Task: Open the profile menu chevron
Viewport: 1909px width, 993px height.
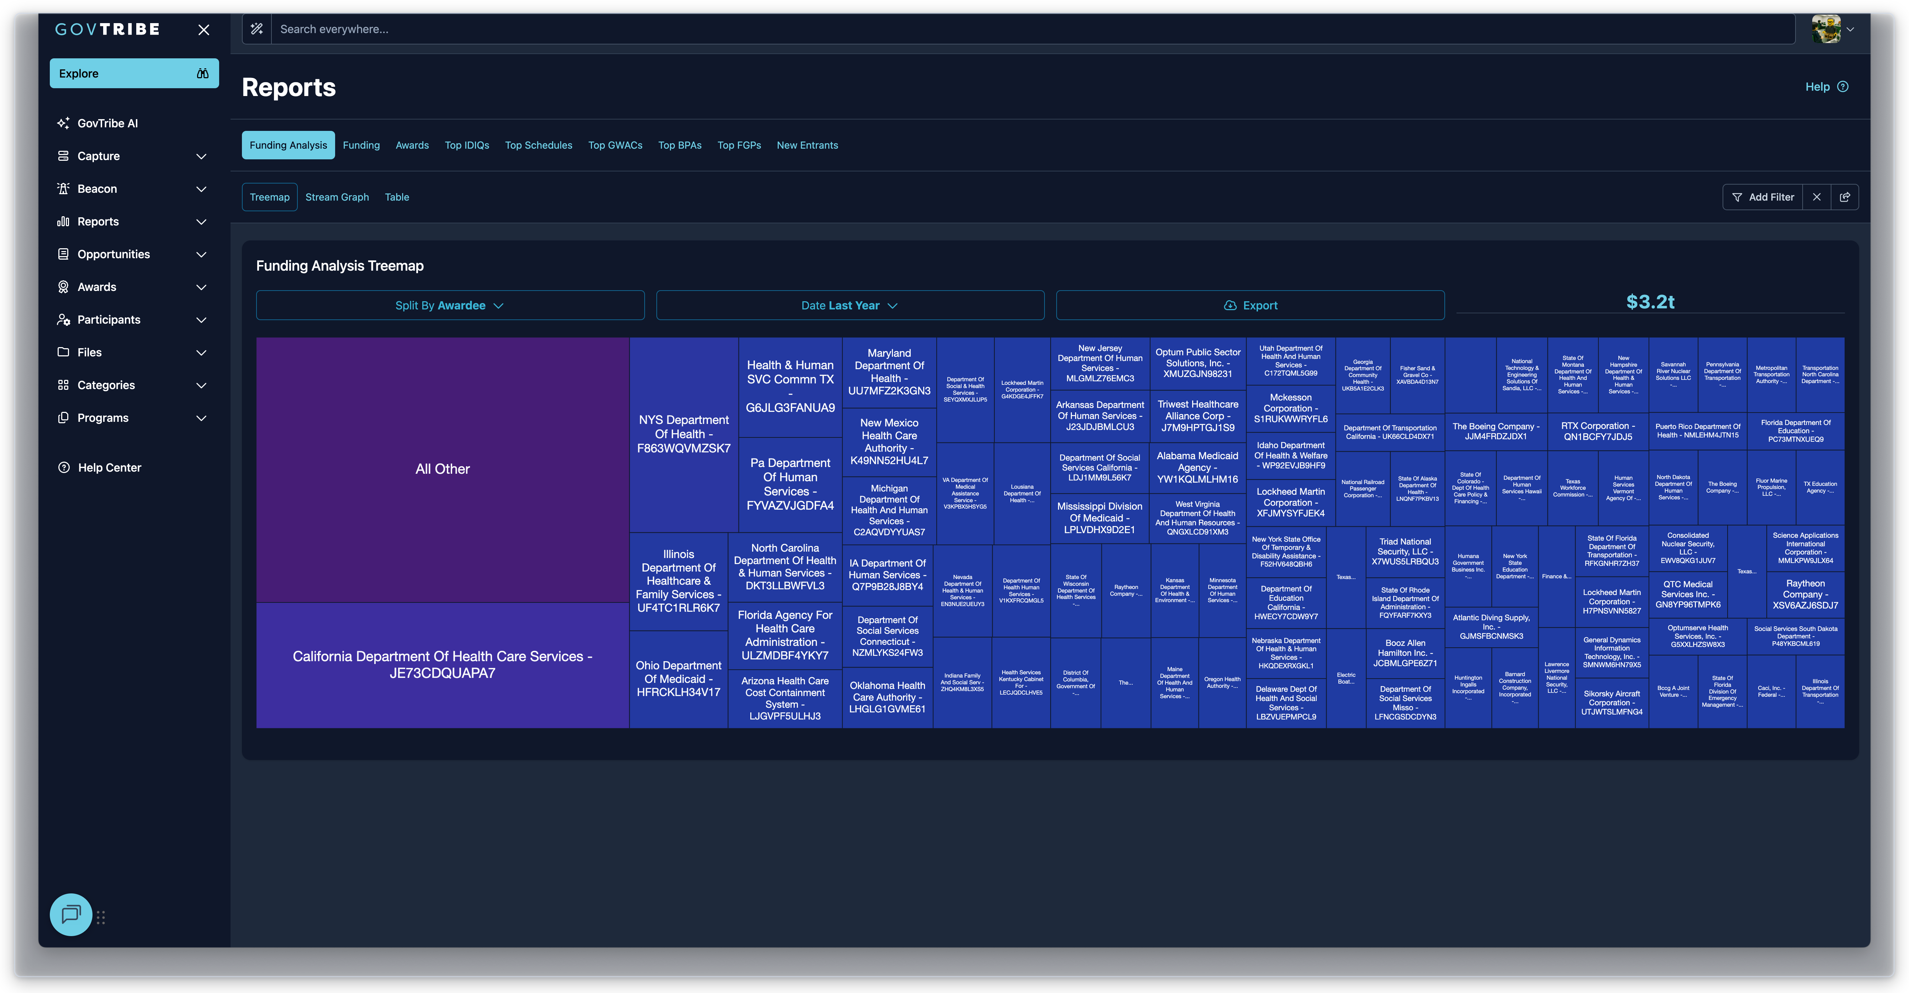Action: (x=1850, y=30)
